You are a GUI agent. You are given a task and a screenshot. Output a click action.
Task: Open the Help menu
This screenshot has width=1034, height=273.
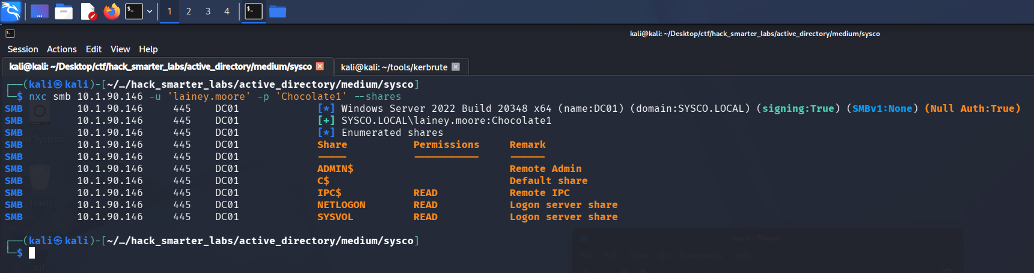(x=148, y=49)
